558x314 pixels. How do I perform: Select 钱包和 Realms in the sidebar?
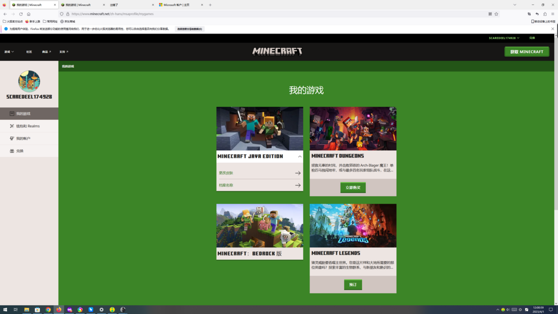point(29,126)
